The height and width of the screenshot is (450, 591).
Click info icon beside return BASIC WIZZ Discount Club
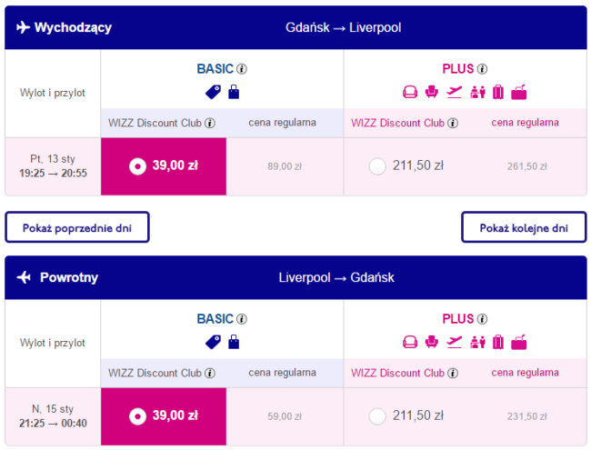[x=210, y=373]
